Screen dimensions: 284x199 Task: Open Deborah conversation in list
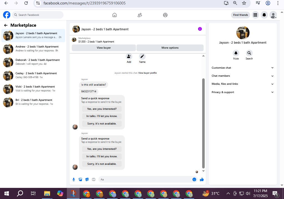tap(33, 62)
